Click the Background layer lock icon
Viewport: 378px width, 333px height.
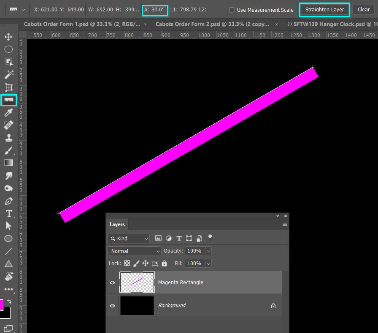click(273, 306)
